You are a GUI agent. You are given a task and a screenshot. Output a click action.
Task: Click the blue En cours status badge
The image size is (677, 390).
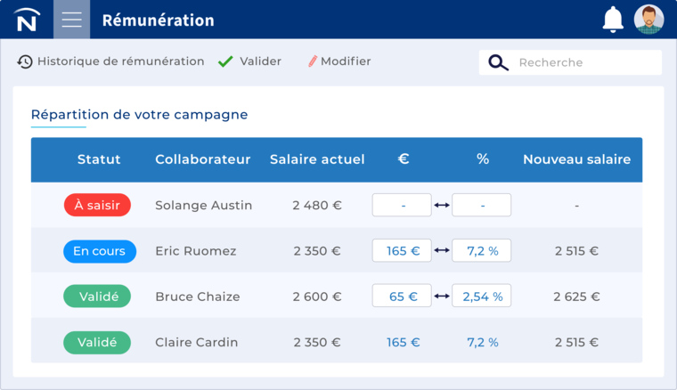pos(99,251)
